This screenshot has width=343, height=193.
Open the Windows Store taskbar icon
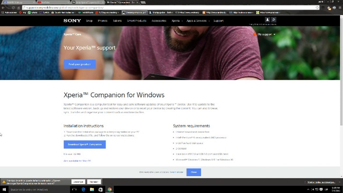click(x=101, y=190)
